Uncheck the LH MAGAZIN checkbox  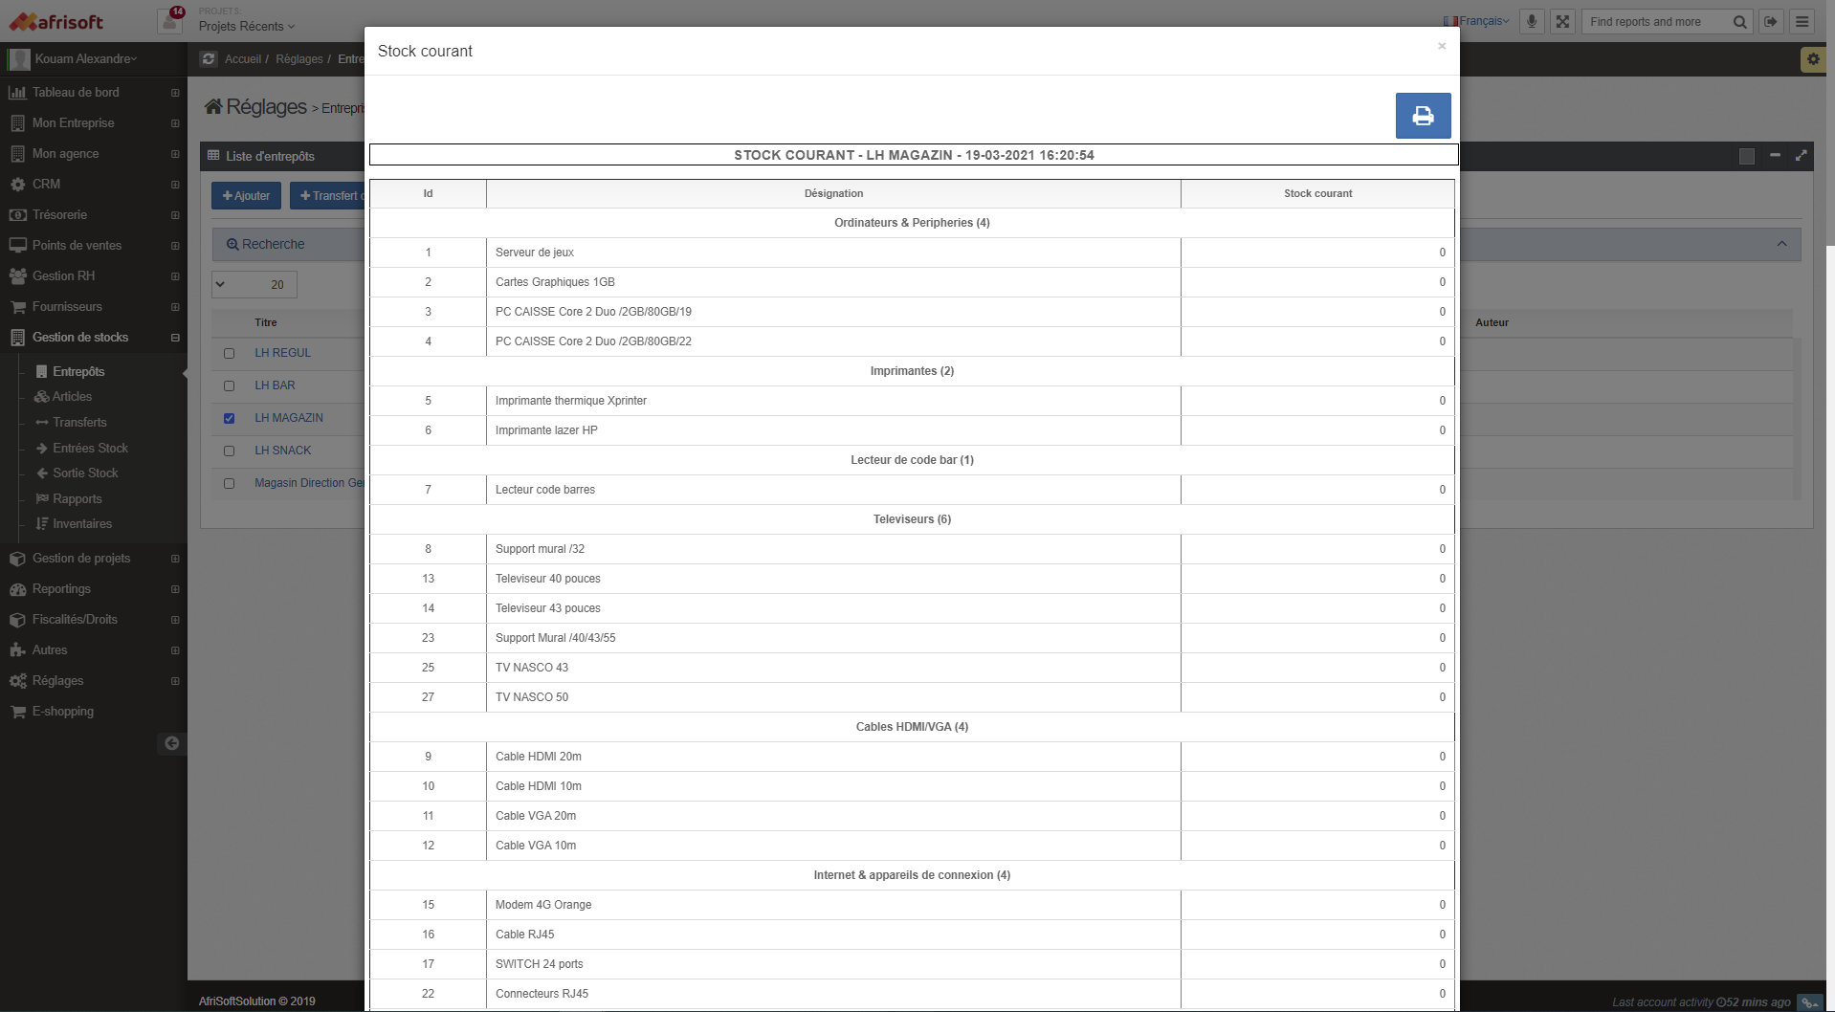pyautogui.click(x=229, y=418)
